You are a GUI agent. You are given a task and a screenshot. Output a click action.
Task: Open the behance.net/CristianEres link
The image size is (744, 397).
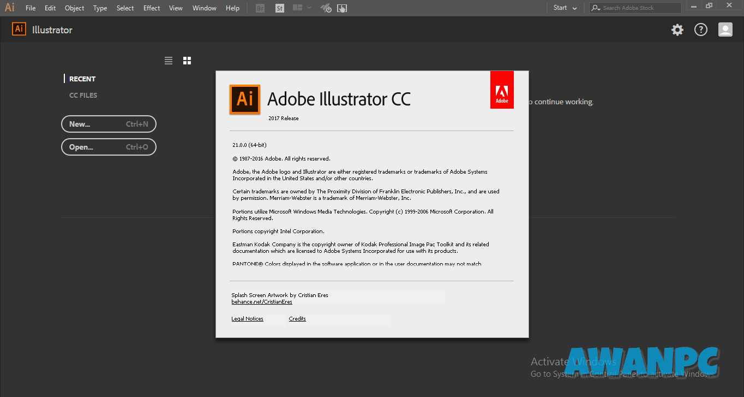click(262, 302)
